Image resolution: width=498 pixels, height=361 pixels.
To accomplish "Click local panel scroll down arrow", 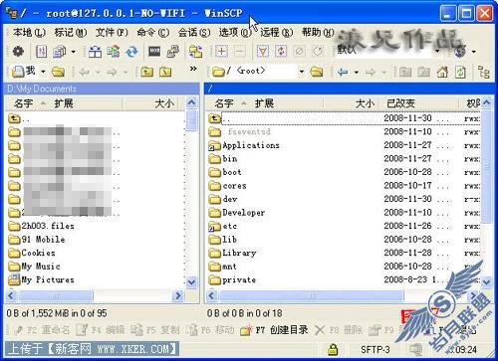I will click(191, 282).
